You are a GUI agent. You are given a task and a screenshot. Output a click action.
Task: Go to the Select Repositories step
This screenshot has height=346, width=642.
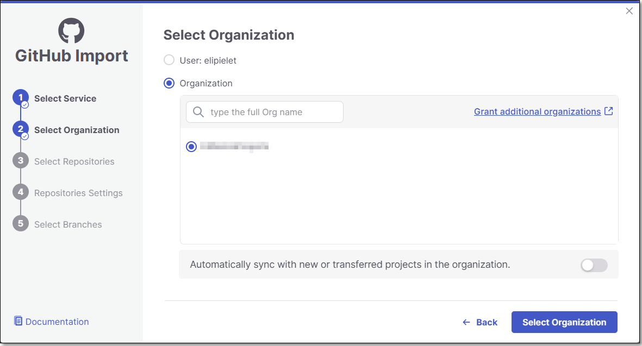click(x=74, y=161)
